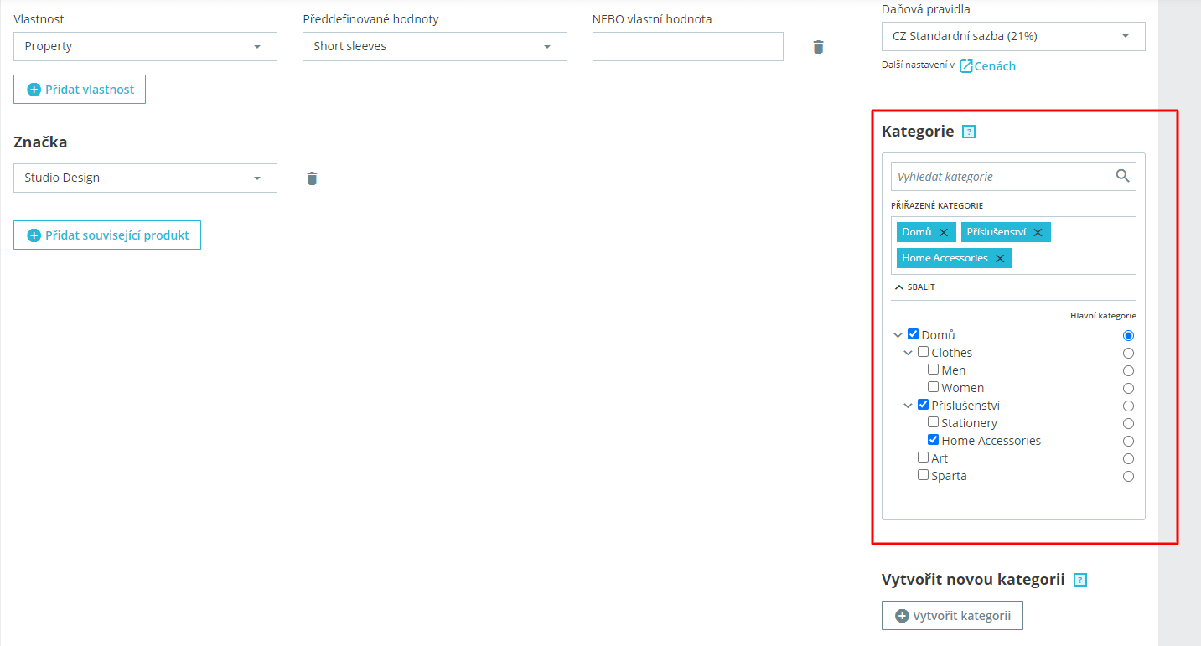Set Příslušenství as main category radio

1128,406
